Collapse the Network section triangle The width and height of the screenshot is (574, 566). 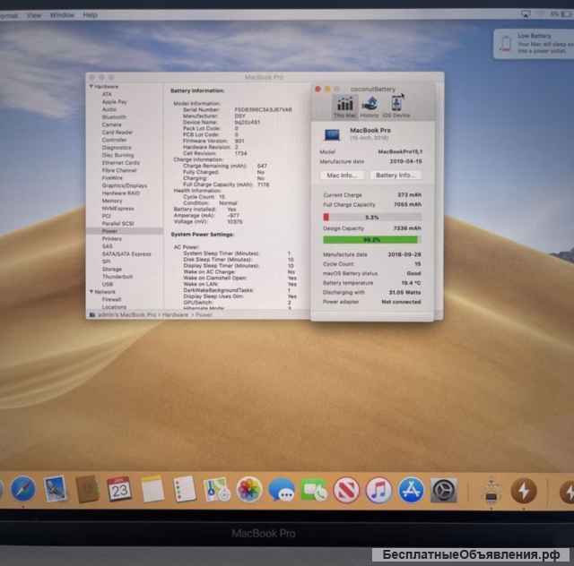pyautogui.click(x=91, y=292)
